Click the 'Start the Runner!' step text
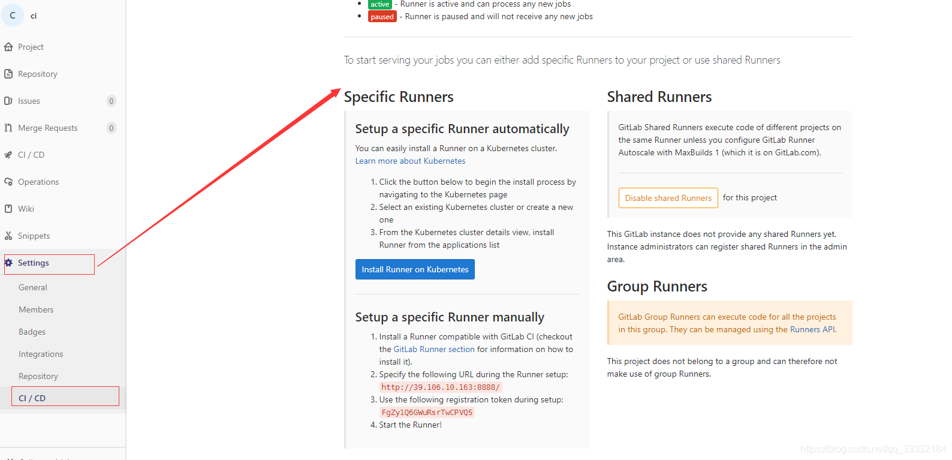 coord(410,425)
